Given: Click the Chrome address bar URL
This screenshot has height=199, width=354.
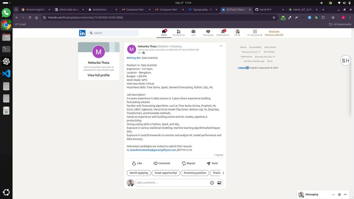Looking at the screenshot, I should tap(86, 17).
